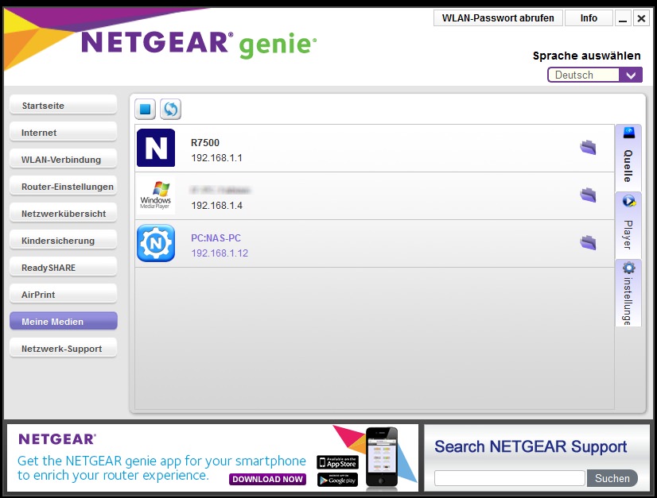
Task: Click the Suchen search button
Action: click(x=612, y=478)
